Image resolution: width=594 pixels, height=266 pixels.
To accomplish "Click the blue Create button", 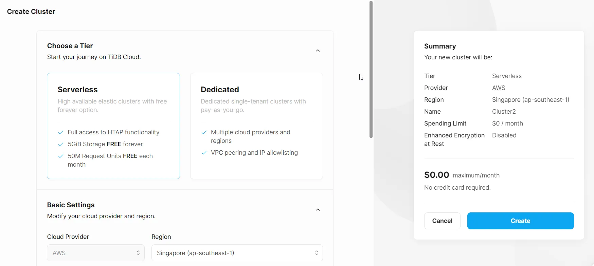I will [520, 221].
